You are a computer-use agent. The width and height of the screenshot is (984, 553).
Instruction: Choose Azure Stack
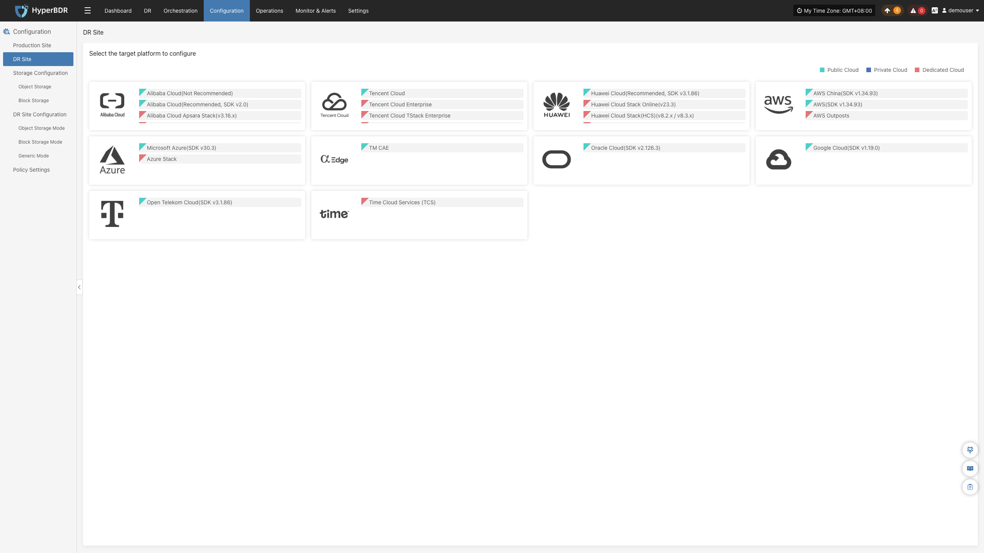220,159
